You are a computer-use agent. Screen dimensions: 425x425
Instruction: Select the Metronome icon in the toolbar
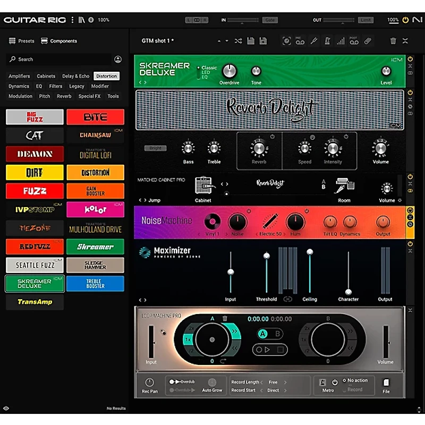[x=327, y=40]
